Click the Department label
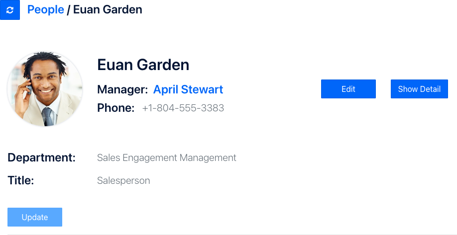 tap(41, 157)
